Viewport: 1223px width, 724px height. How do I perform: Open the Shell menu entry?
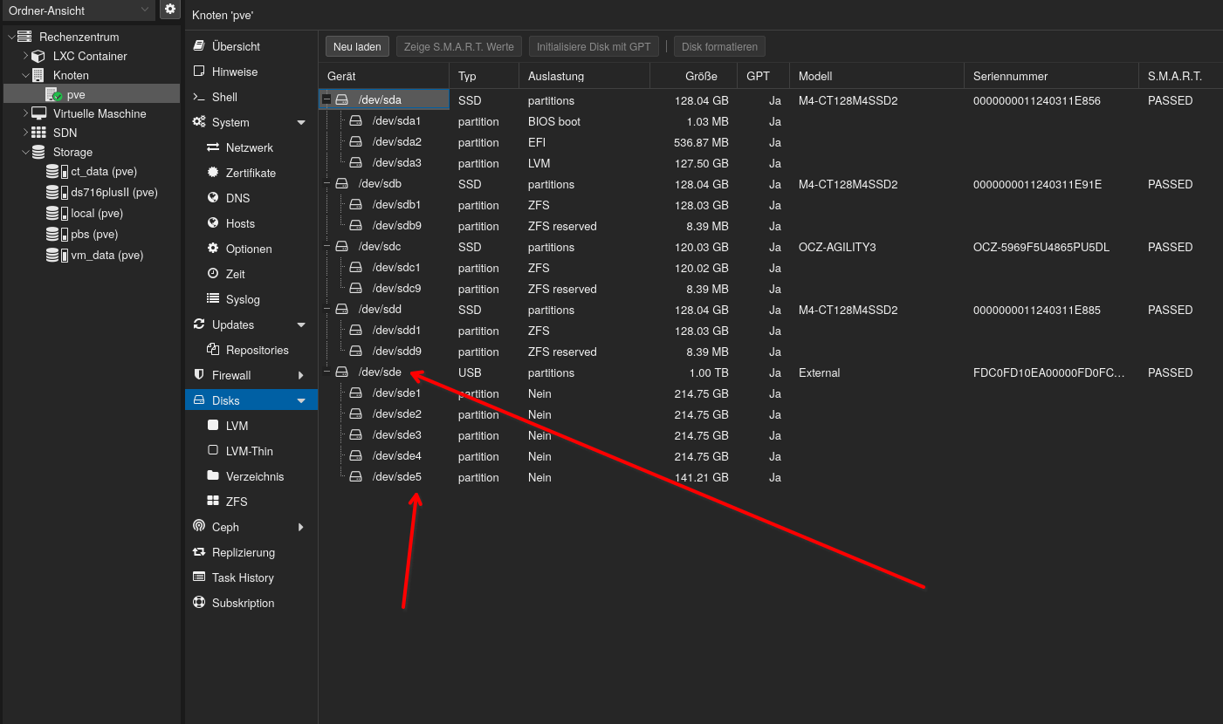251,97
